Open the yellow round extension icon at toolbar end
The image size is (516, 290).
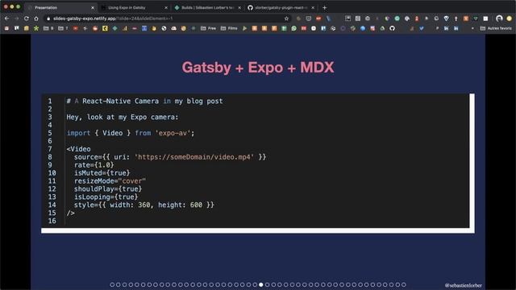click(x=509, y=19)
